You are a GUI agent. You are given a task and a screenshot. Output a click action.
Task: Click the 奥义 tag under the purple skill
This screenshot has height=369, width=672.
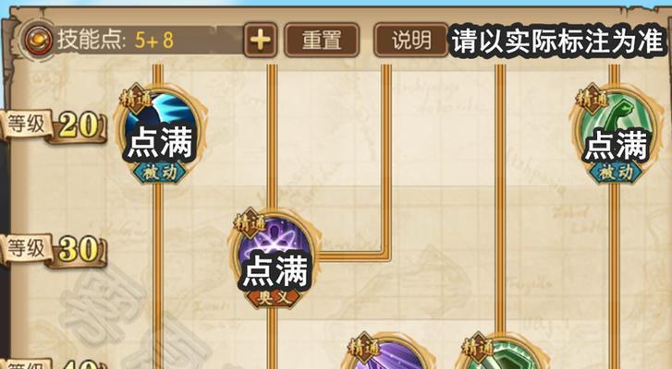[x=273, y=298]
